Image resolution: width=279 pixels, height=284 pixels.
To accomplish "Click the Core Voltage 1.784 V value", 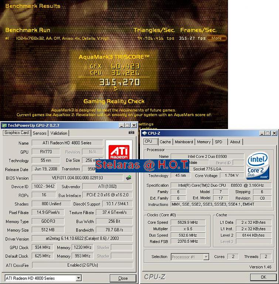I will tap(232, 176).
